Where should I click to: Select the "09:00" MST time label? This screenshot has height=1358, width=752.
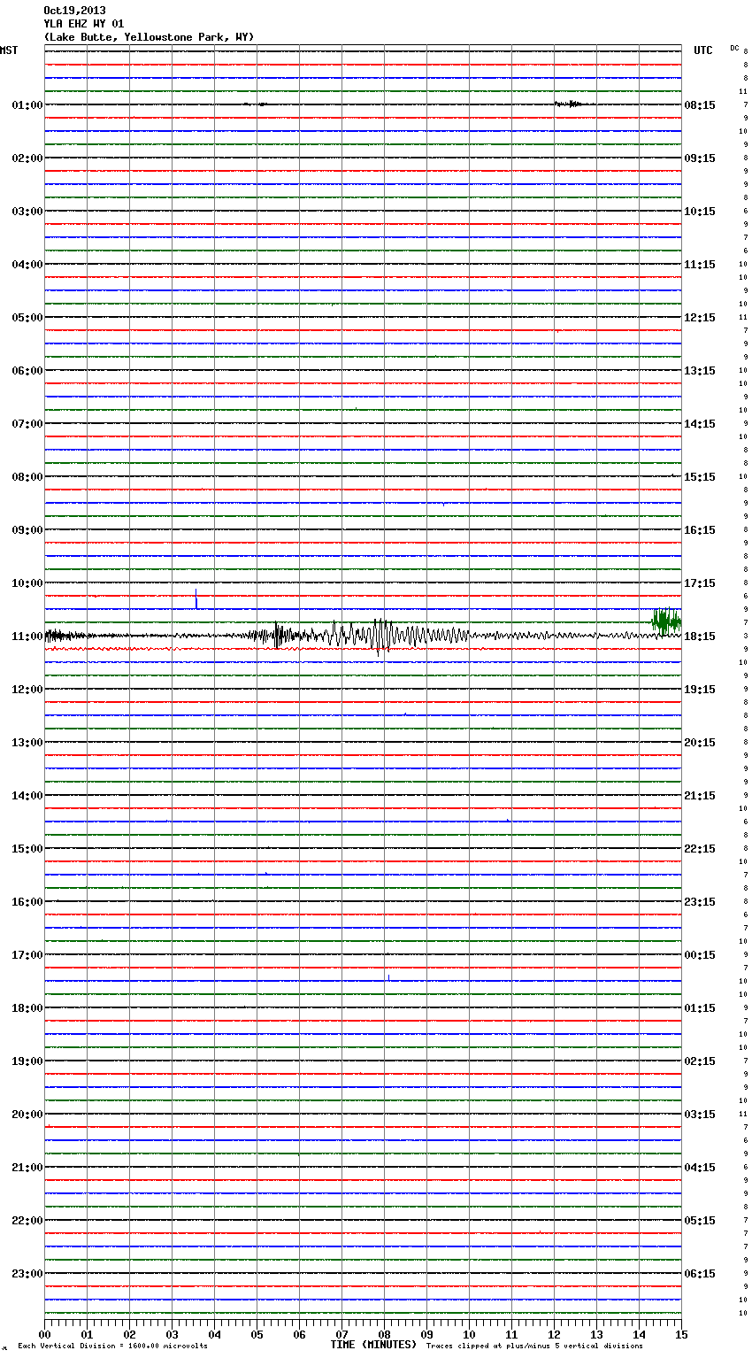(x=27, y=530)
